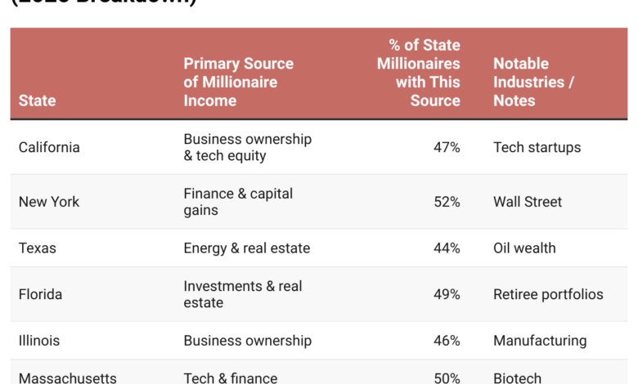The image size is (638, 384).
Task: Select the Florida state cell
Action: (x=40, y=294)
